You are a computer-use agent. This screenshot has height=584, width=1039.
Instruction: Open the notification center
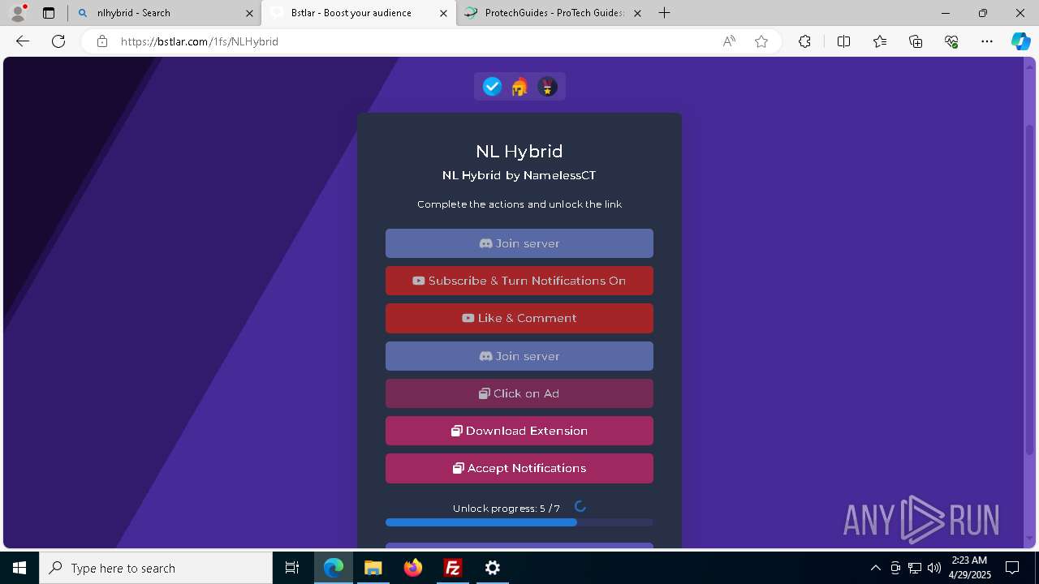tap(1013, 568)
